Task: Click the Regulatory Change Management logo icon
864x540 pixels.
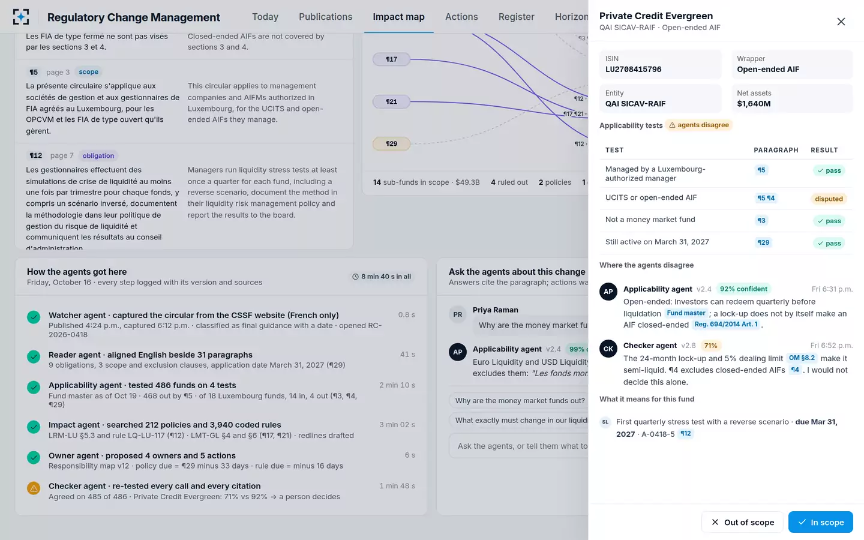Action: point(21,17)
